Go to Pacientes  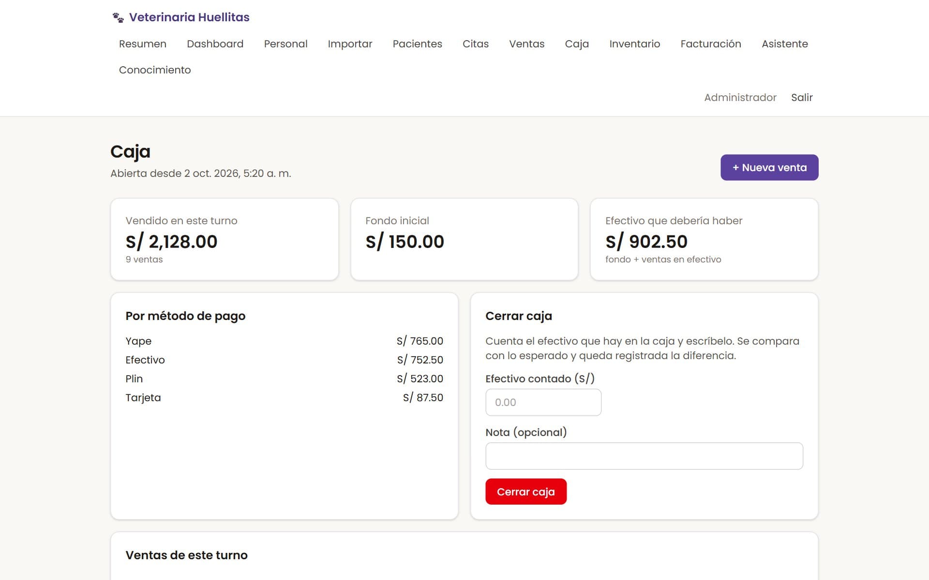(x=417, y=44)
